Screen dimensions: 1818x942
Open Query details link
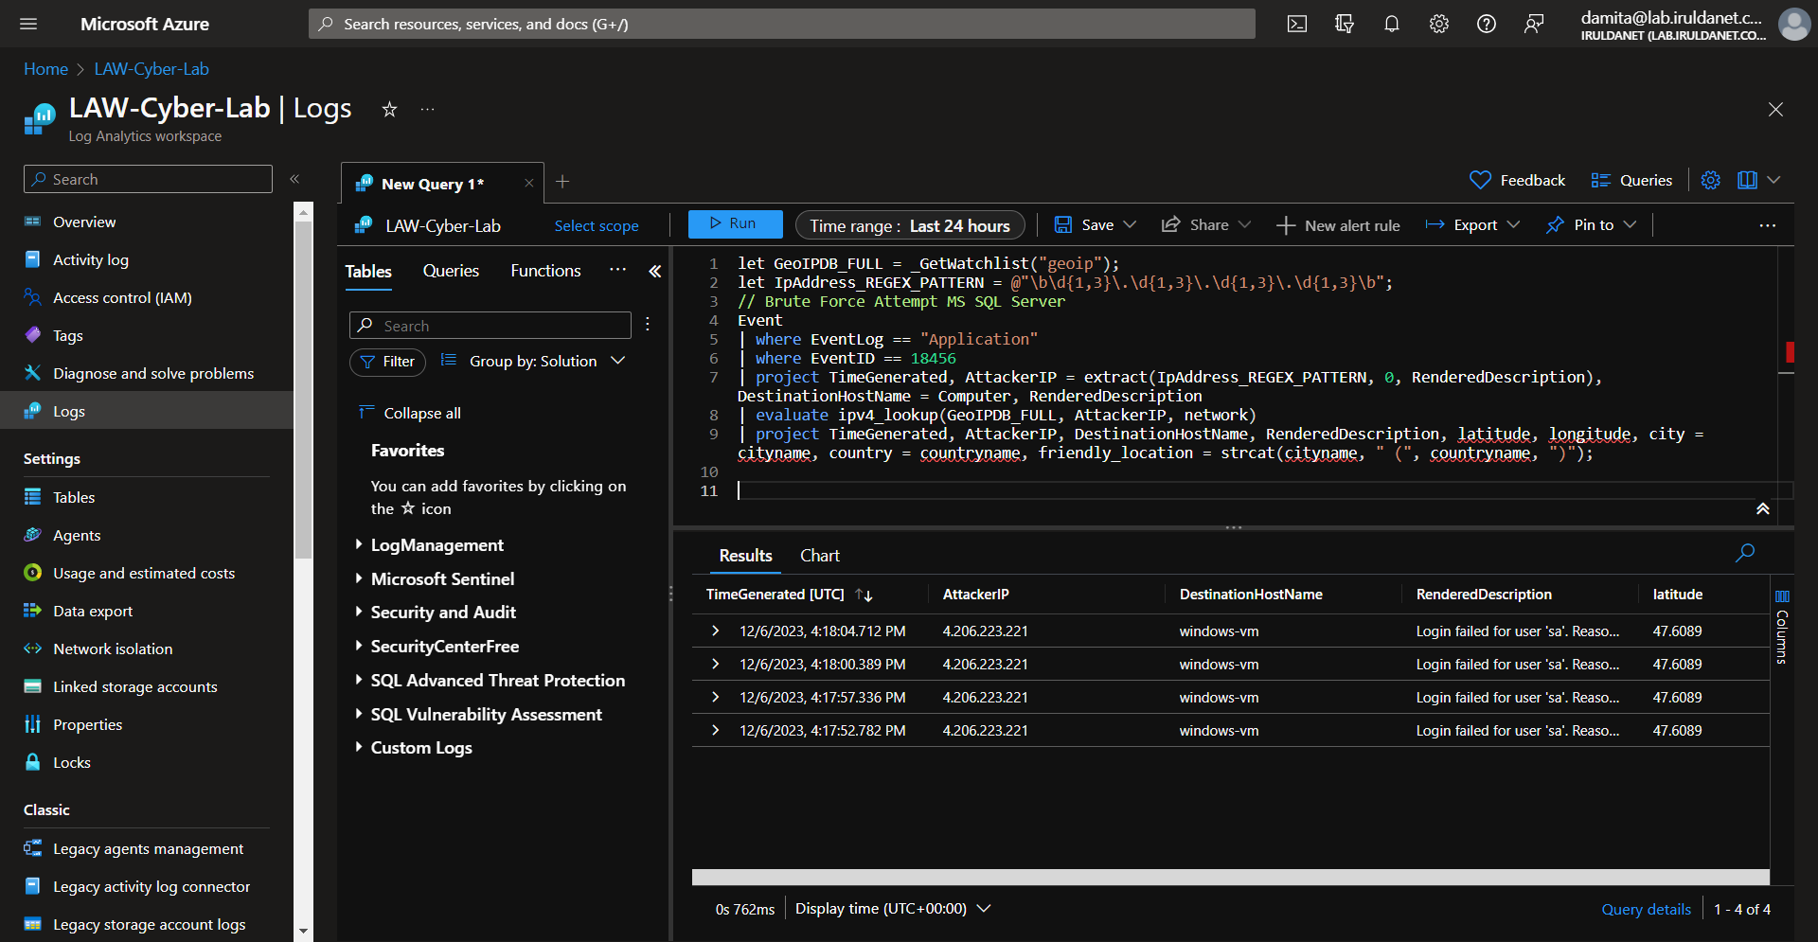pos(1646,909)
